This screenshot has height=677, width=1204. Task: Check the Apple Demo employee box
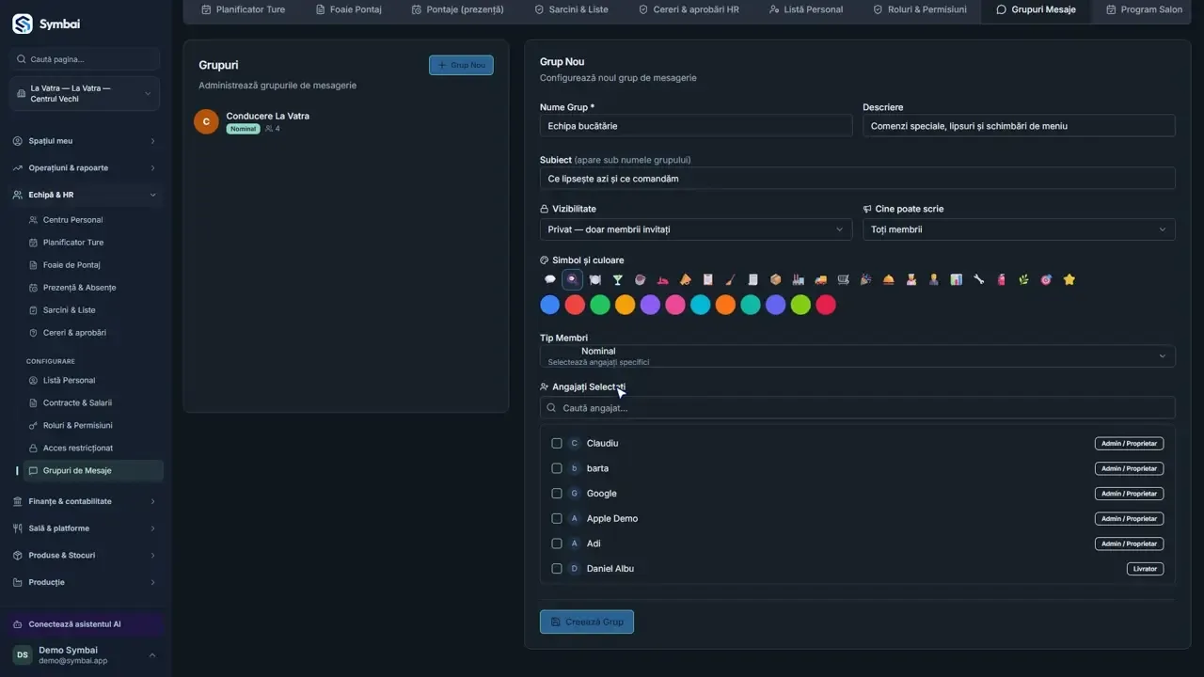(x=557, y=518)
